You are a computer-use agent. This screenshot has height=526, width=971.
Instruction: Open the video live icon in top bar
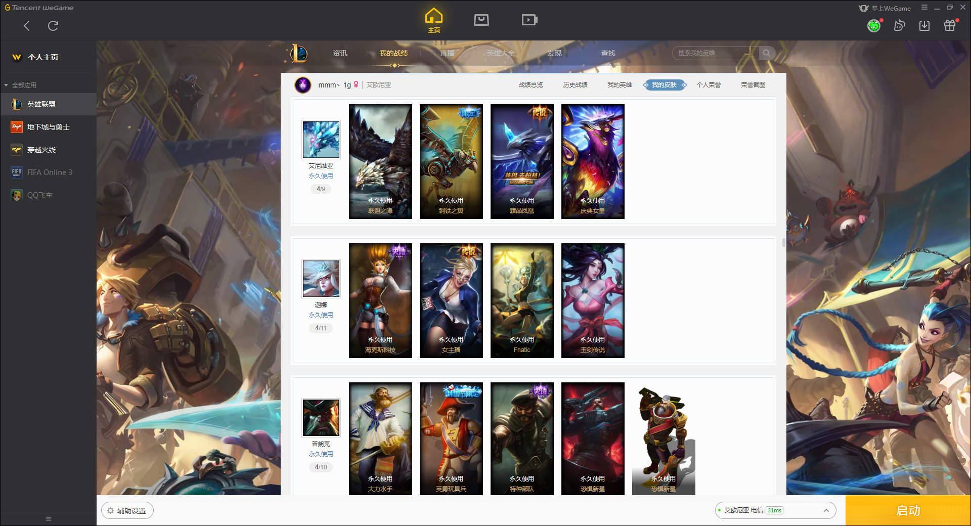click(x=529, y=20)
